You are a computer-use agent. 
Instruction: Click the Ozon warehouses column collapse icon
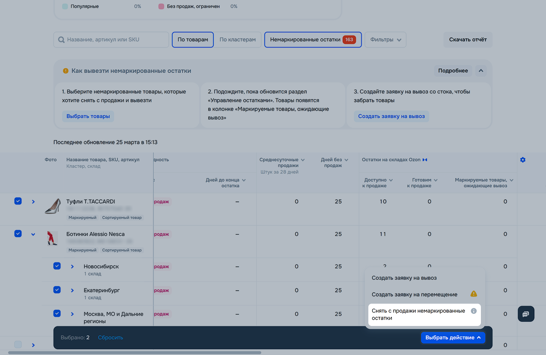point(425,160)
